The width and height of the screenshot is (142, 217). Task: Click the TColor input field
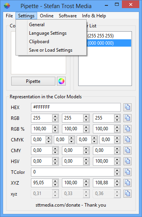click(72, 172)
